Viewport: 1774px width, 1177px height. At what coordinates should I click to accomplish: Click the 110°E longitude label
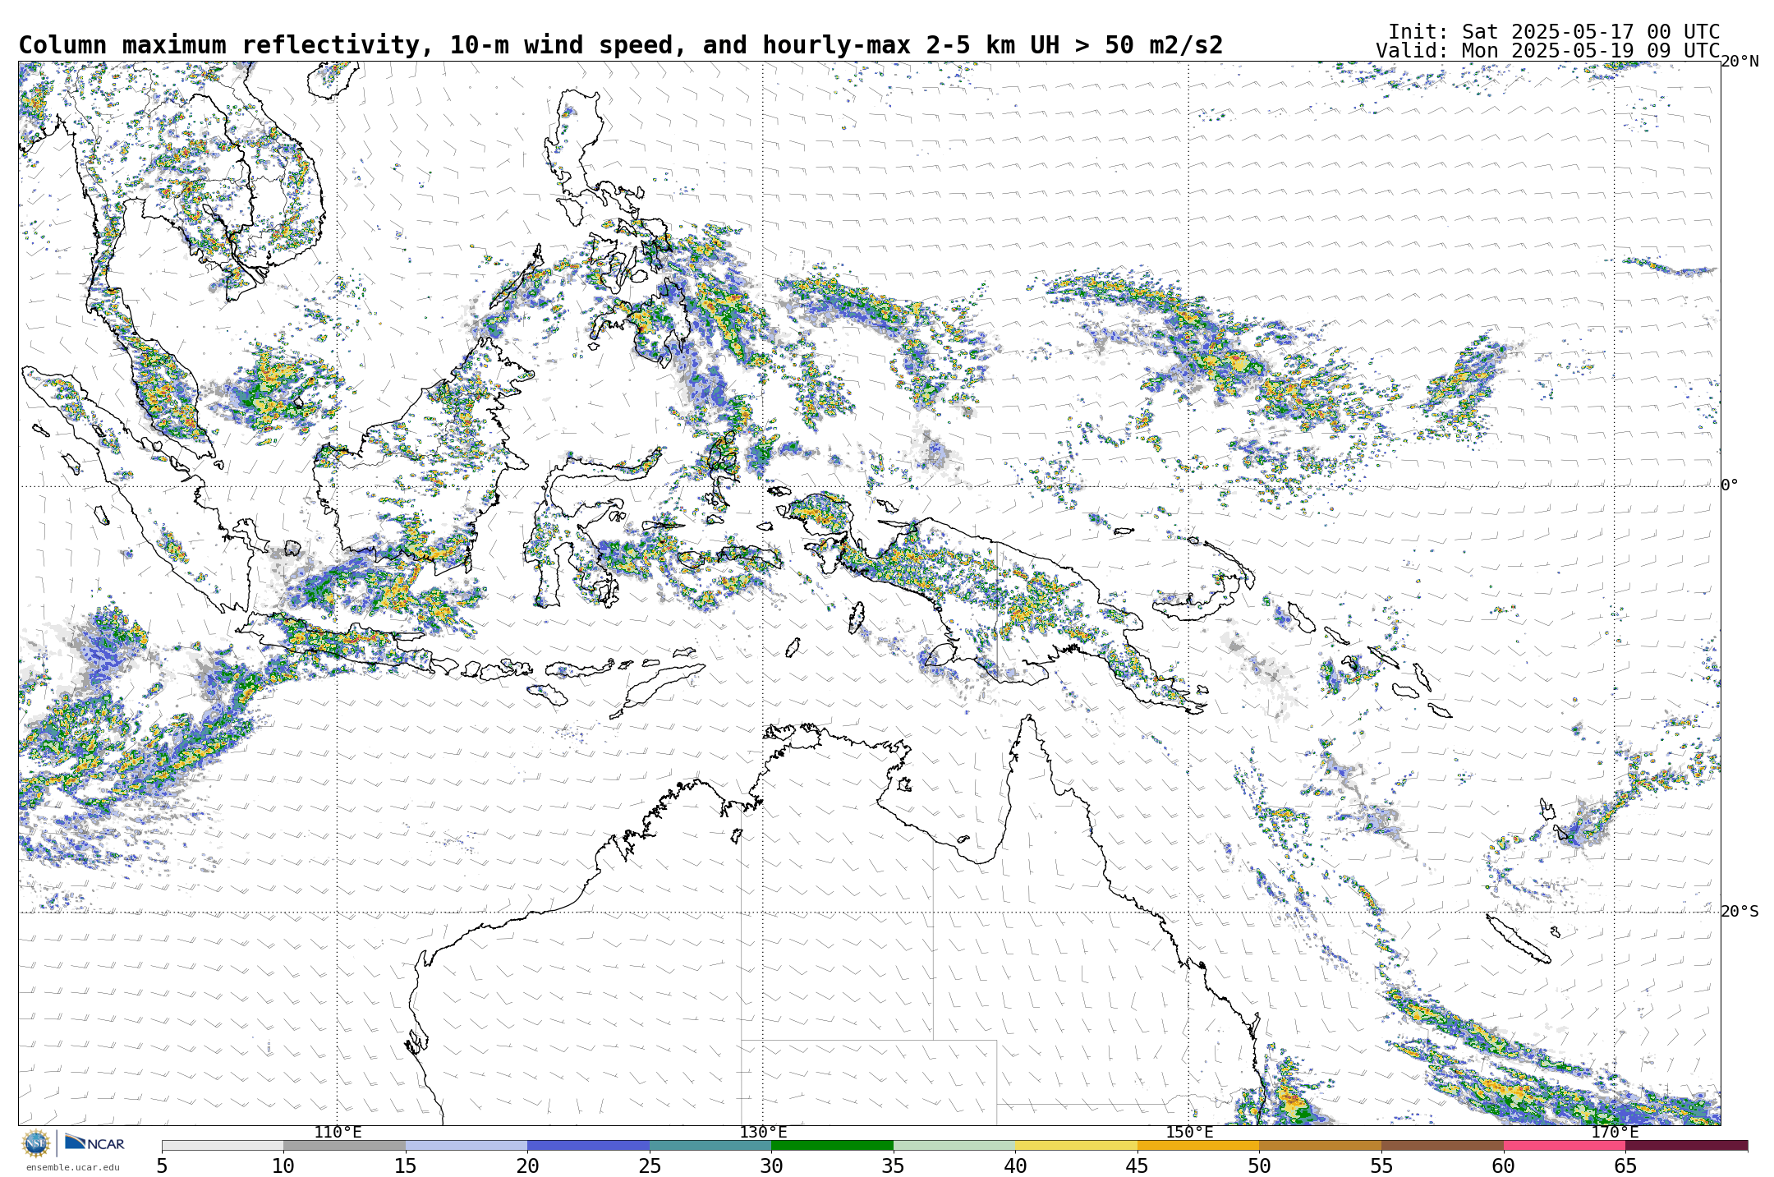click(338, 1132)
